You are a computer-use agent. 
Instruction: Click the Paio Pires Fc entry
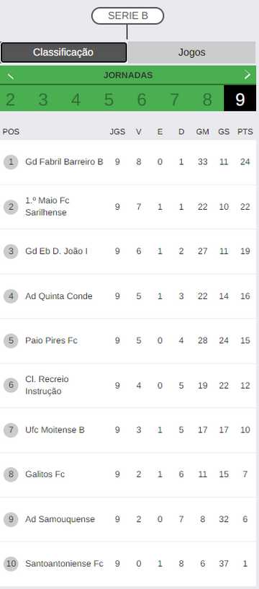[51, 340]
